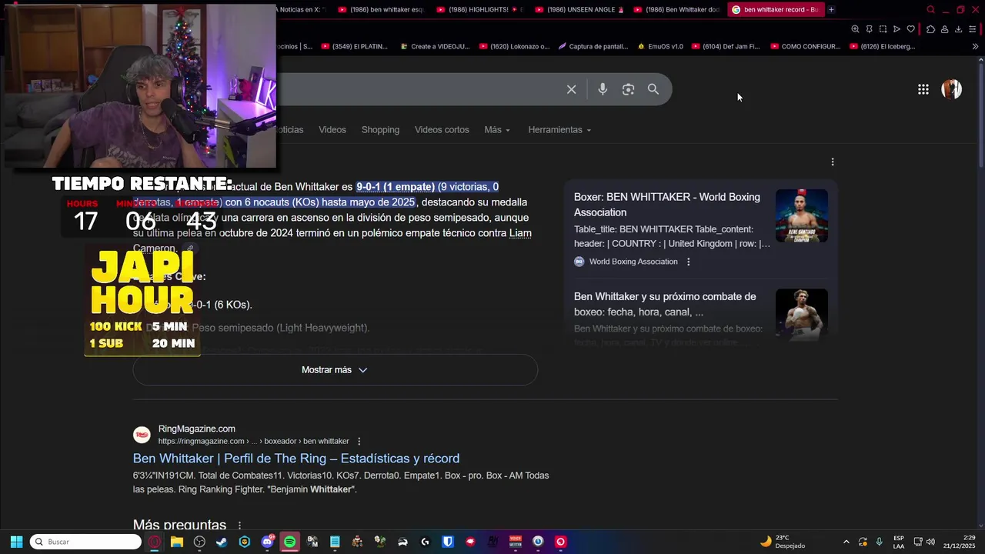Open 'Boxer: BEN WHITTAKER - World Boxing Association' card

click(667, 205)
